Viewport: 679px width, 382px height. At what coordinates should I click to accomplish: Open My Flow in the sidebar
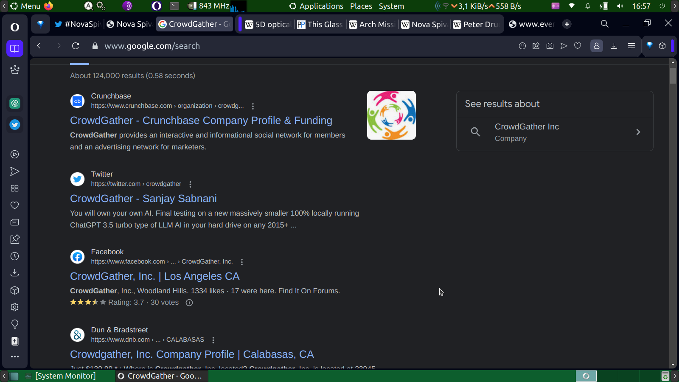(15, 171)
